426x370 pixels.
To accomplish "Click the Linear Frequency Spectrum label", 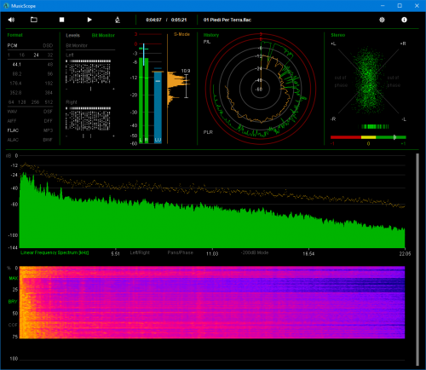I will click(55, 252).
